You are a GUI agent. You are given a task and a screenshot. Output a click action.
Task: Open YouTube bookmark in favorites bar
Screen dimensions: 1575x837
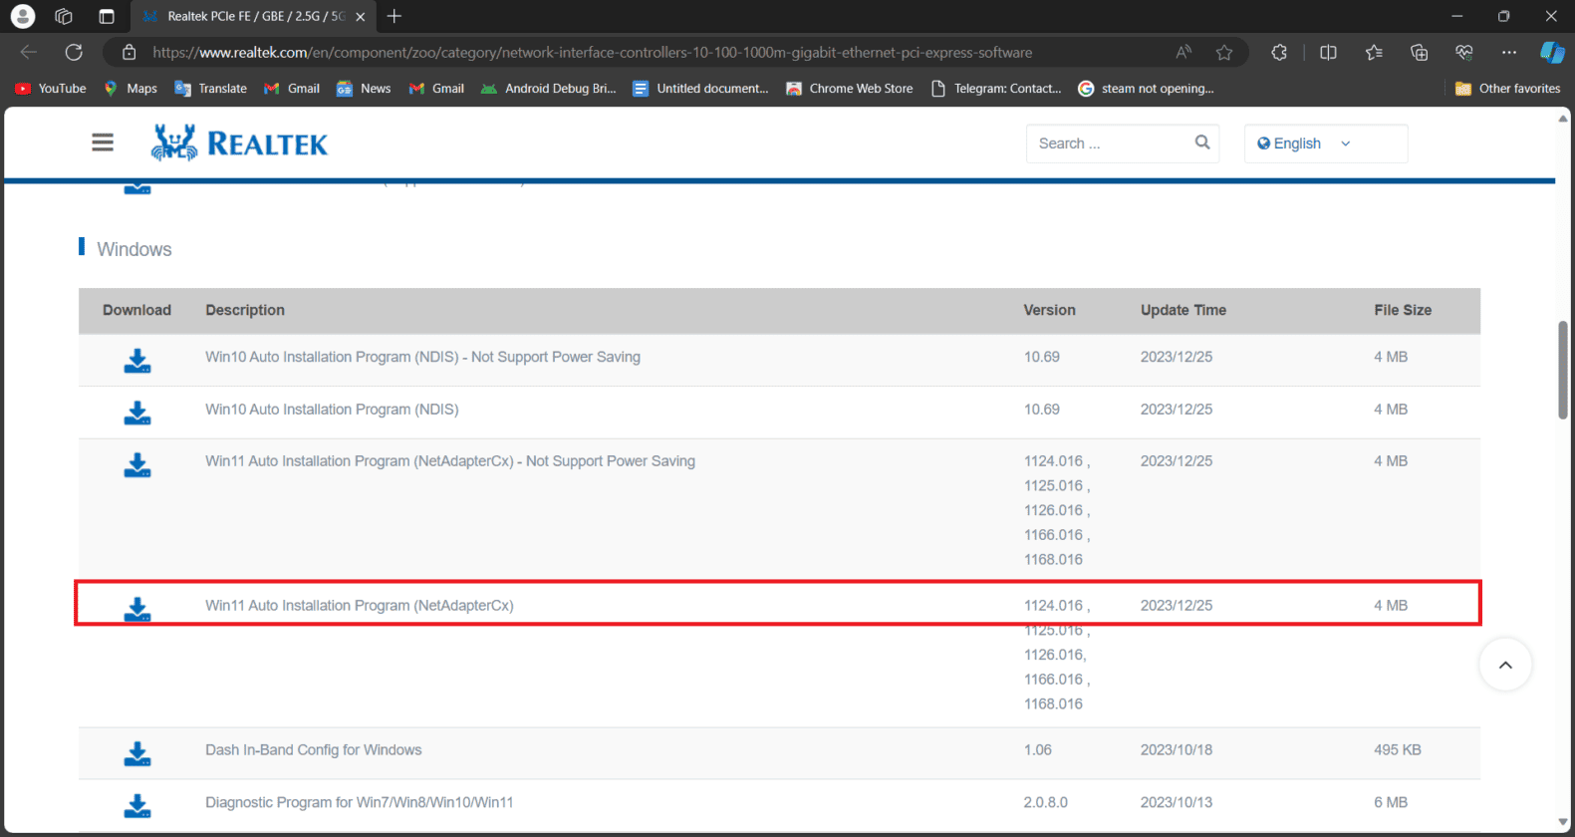(51, 89)
